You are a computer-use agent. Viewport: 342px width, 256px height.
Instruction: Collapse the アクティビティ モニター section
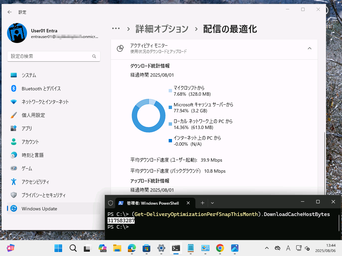309,48
